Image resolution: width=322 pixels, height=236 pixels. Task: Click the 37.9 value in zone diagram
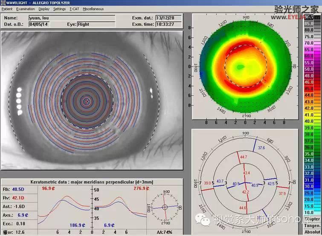282,193
